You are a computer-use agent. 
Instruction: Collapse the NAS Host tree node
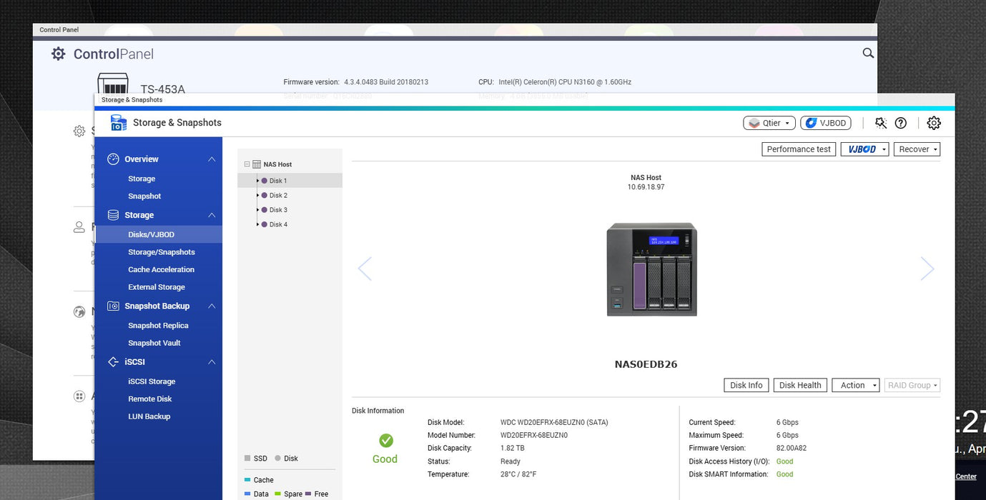(247, 164)
